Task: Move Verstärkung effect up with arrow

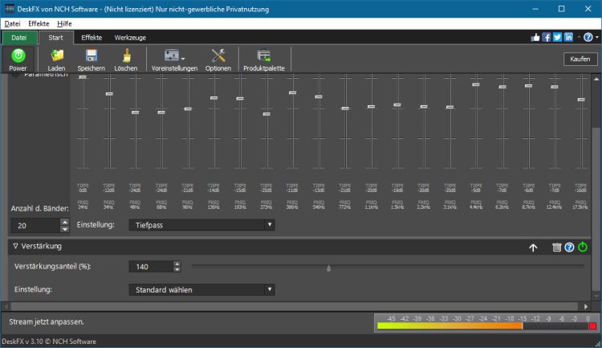Action: point(533,248)
